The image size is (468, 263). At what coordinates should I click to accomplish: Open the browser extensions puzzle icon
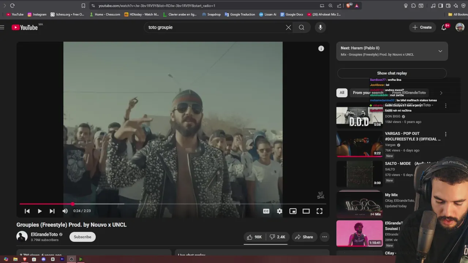click(x=414, y=5)
